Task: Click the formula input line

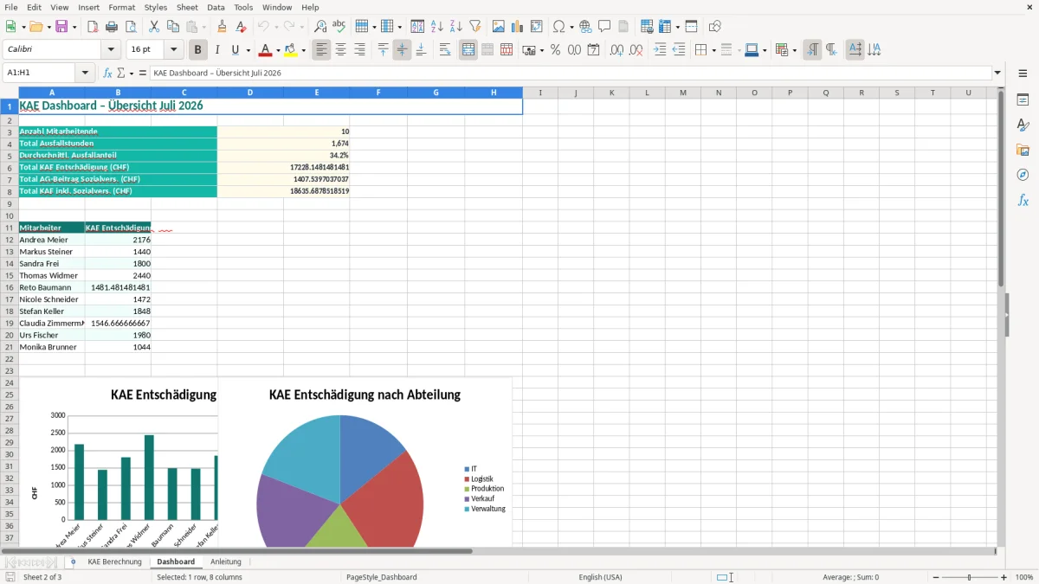Action: coord(570,74)
